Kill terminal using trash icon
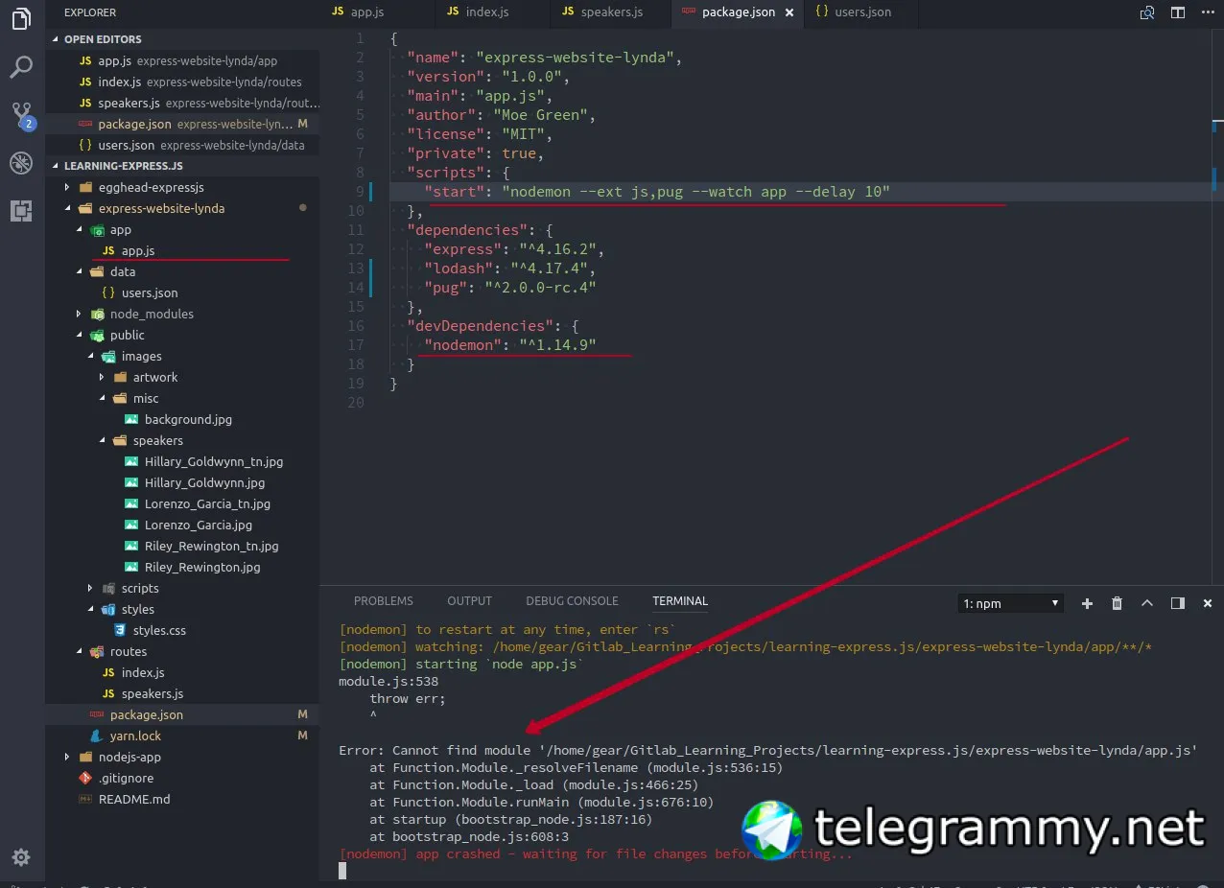This screenshot has height=888, width=1224. point(1117,603)
